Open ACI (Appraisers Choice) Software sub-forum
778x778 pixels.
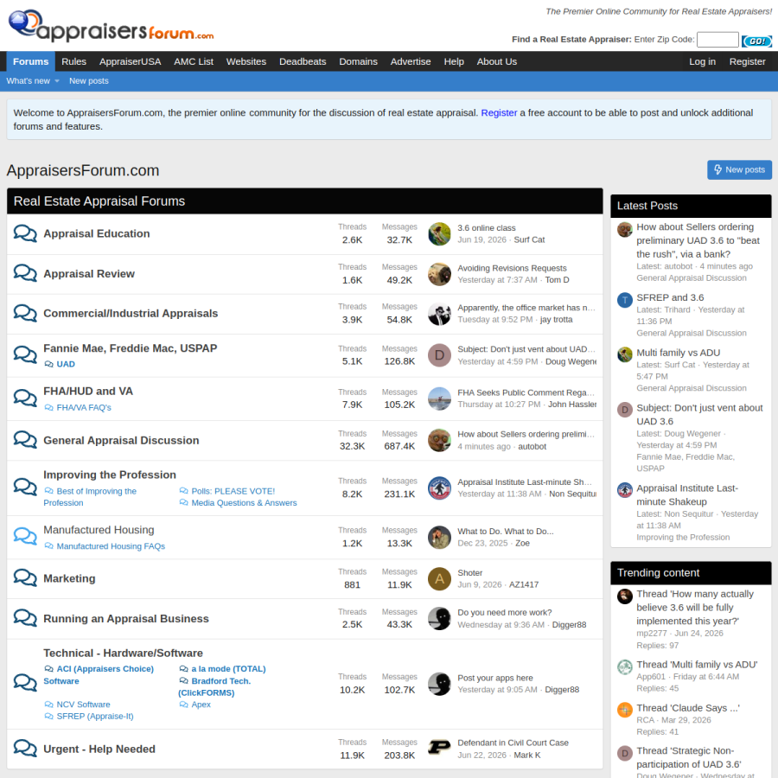click(x=99, y=675)
